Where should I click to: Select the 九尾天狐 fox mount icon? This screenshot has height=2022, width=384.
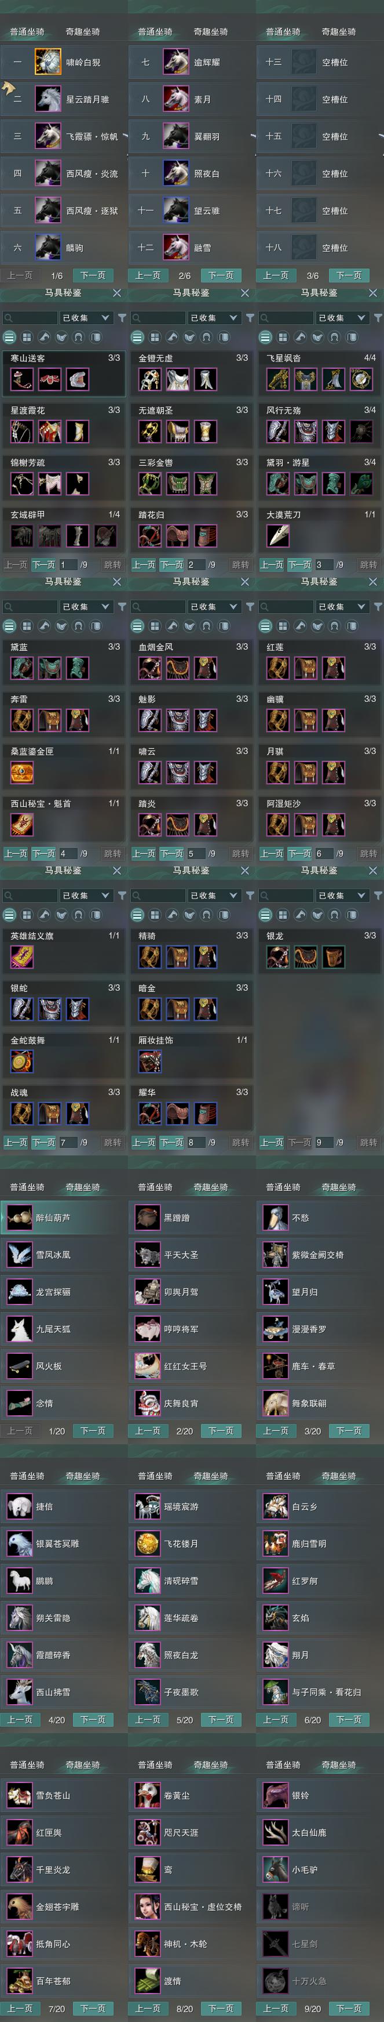pos(20,1329)
